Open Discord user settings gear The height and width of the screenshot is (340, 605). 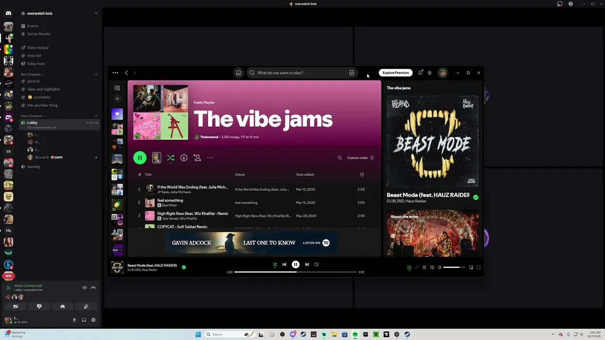coord(93,320)
